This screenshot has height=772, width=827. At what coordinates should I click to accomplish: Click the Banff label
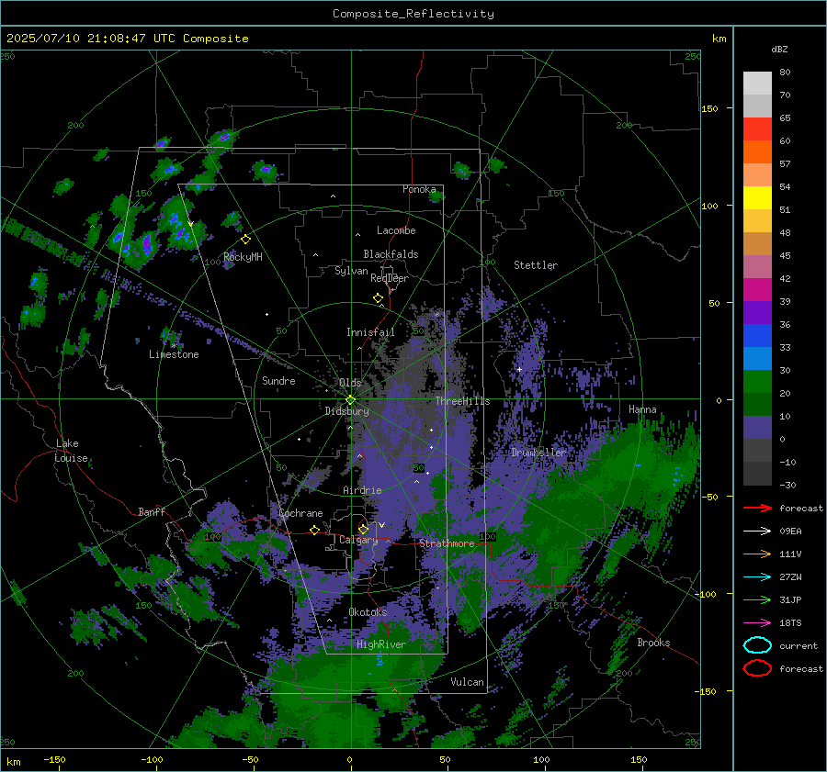click(152, 512)
